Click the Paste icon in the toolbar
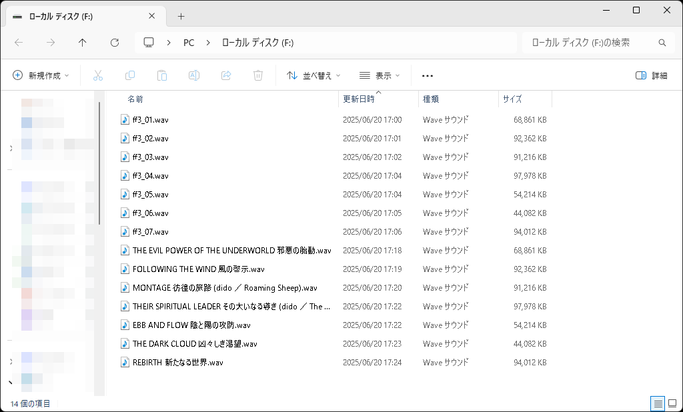 tap(162, 75)
